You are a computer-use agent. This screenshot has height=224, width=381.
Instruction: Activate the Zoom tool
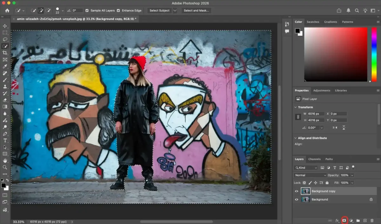point(5,167)
